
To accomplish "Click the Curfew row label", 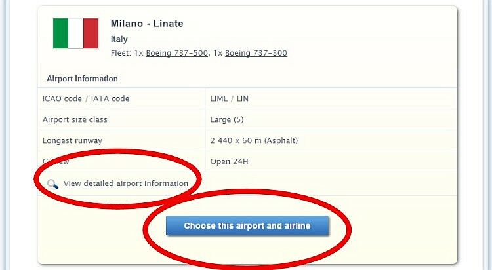I will tap(56, 161).
